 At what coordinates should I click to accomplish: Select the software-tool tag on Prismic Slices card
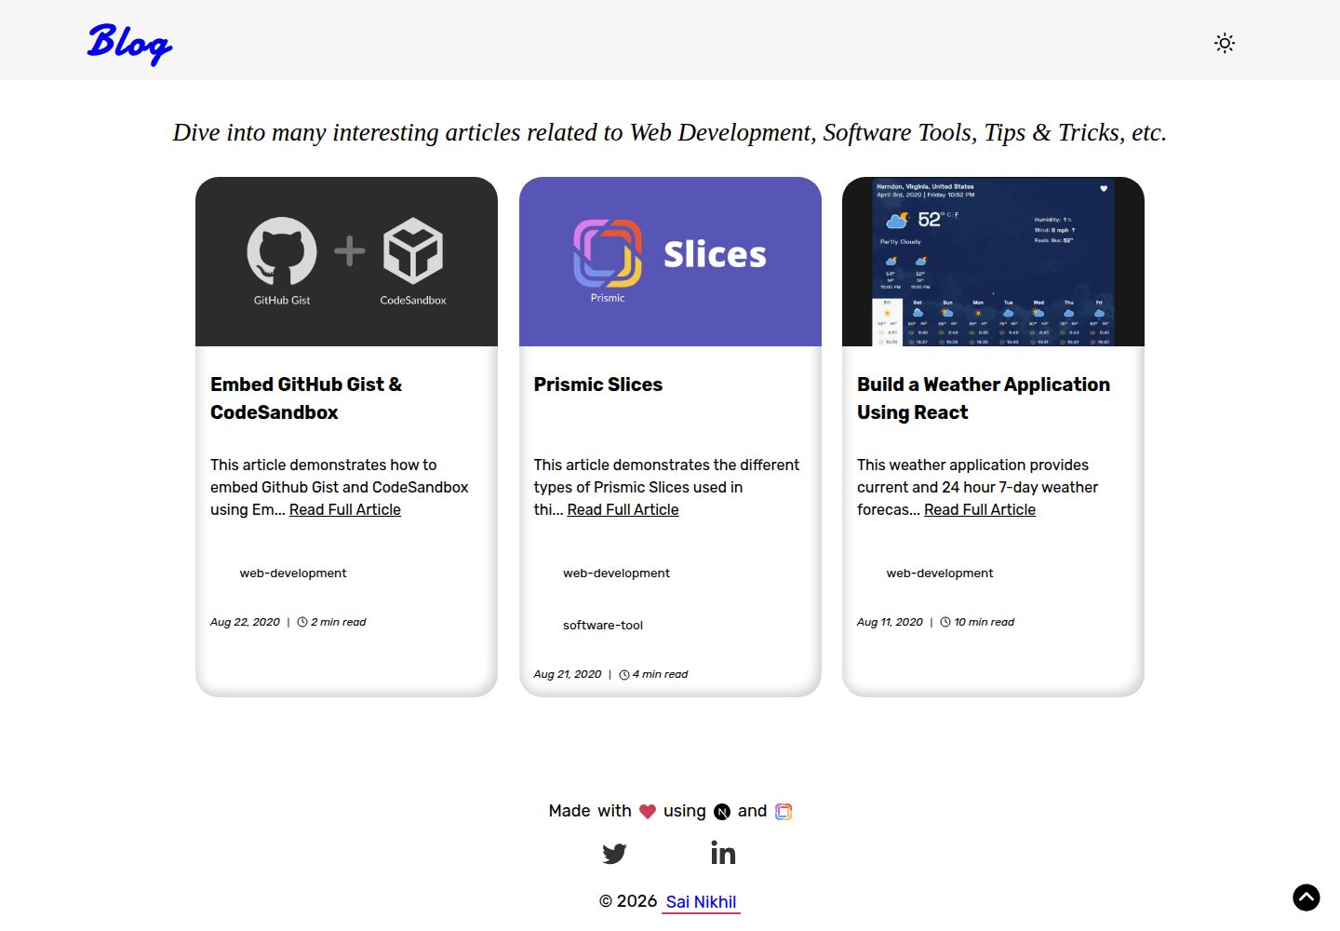[x=603, y=625]
